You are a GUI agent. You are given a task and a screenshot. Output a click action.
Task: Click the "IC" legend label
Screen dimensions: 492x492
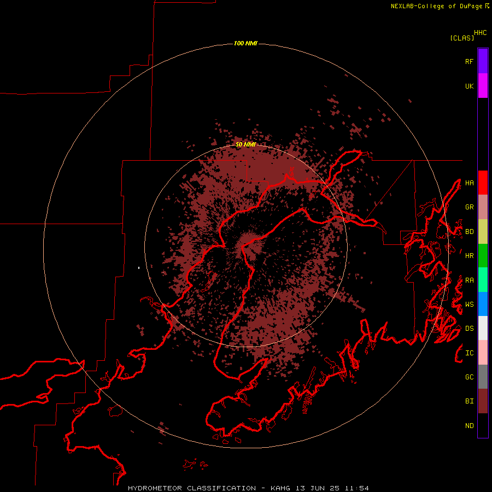tap(469, 353)
